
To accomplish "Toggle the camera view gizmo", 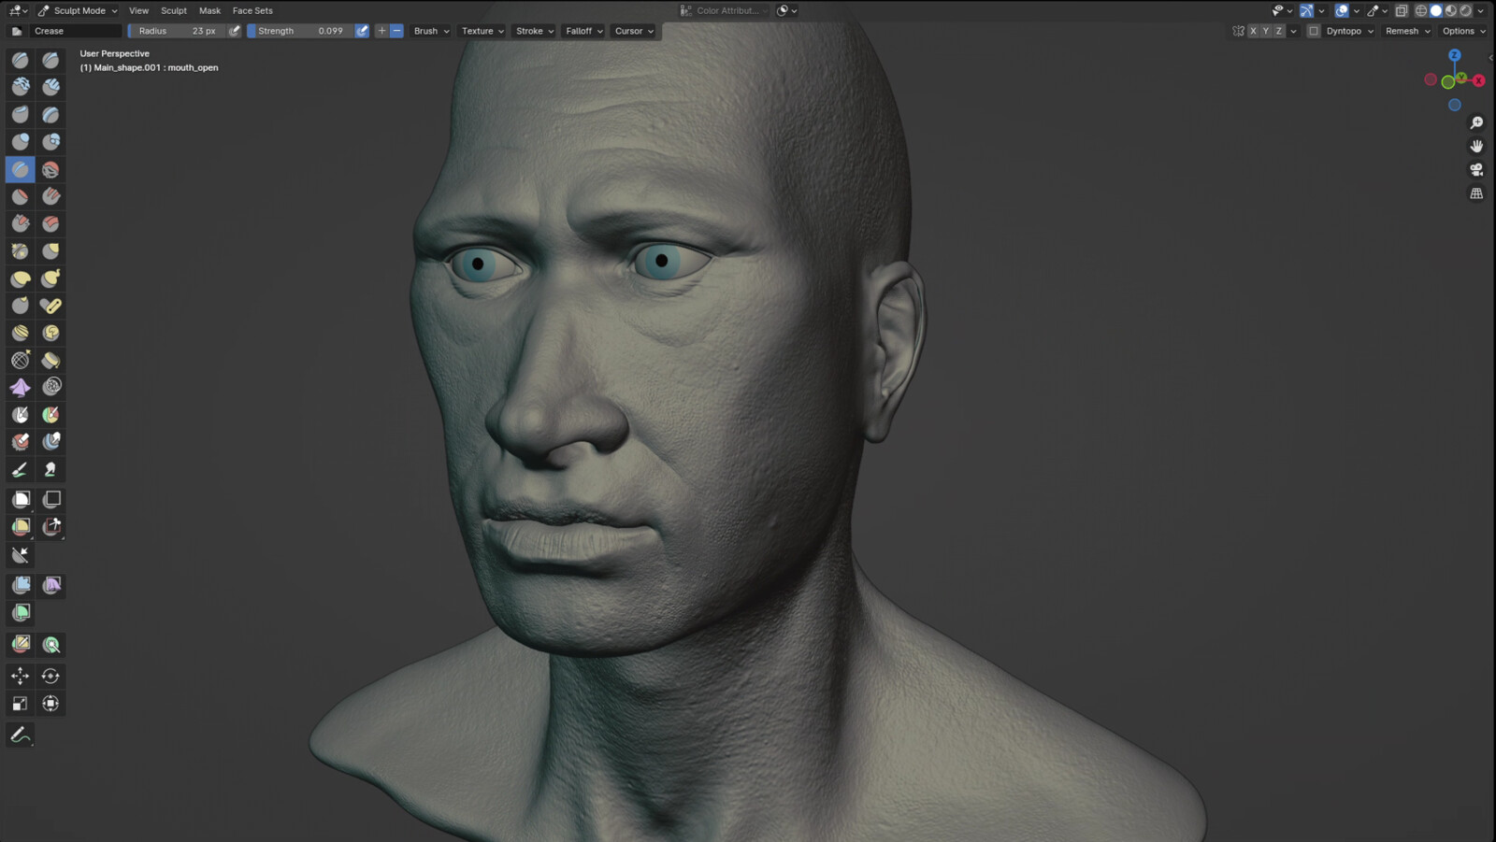I will (1476, 170).
